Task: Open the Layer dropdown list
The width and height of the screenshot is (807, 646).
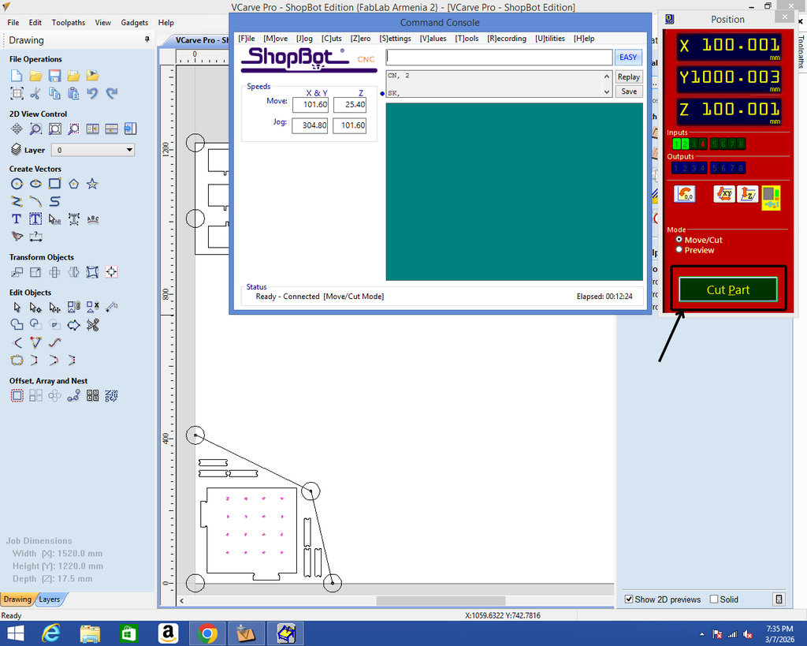Action: 93,150
